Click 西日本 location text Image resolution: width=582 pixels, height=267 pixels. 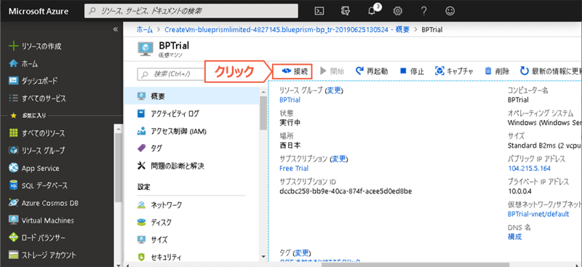pos(290,146)
